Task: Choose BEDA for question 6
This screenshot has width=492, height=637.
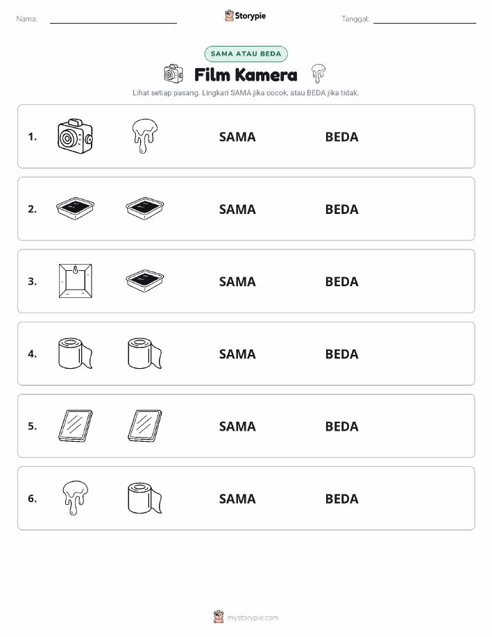Action: click(x=342, y=499)
